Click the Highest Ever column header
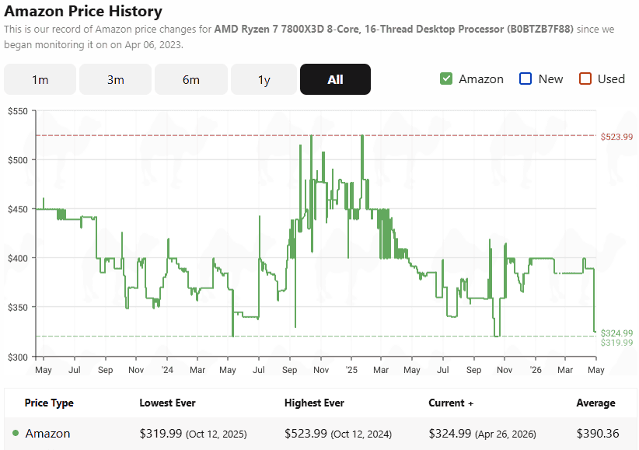The height and width of the screenshot is (450, 639). (314, 403)
